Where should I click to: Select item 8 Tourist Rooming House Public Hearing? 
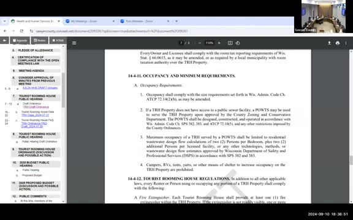point(36,136)
